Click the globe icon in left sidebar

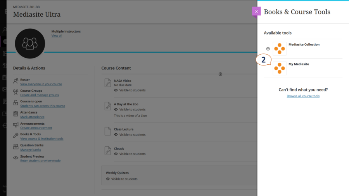5,41
